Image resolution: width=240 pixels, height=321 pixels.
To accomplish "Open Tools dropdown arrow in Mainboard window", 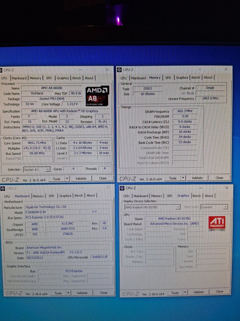I will (68, 293).
